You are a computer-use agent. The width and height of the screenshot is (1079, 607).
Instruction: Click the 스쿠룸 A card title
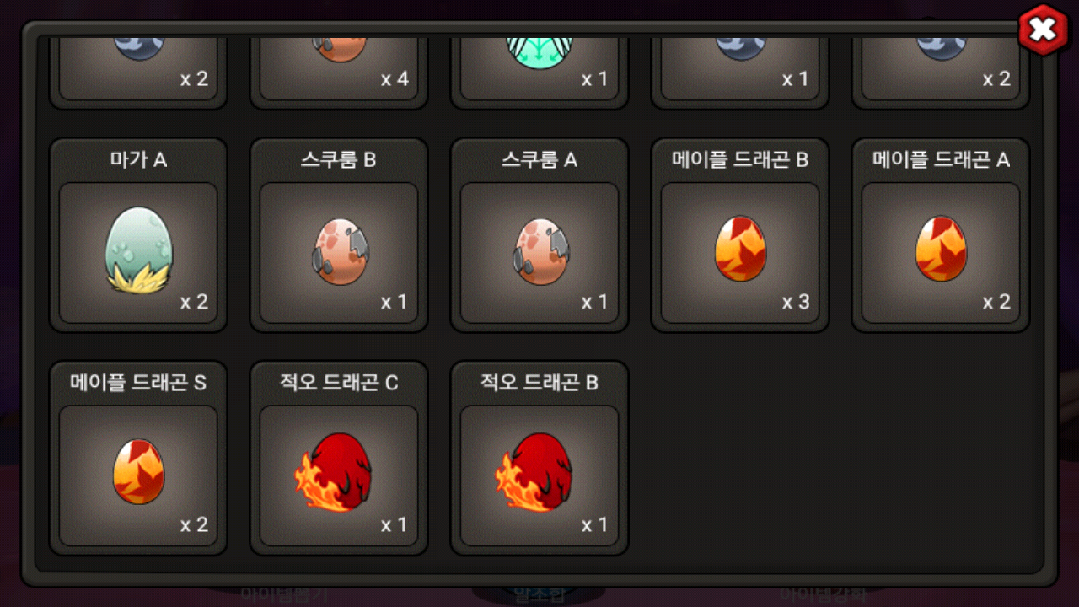tap(539, 159)
